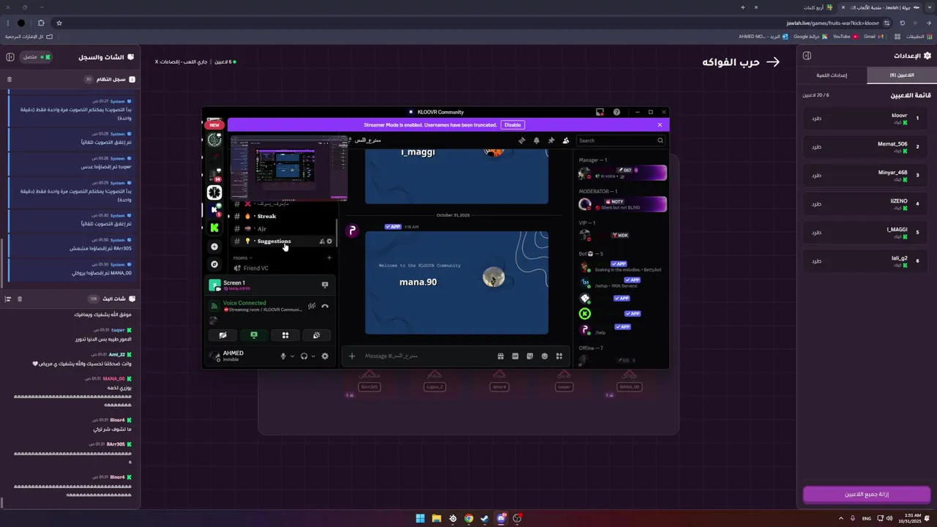The height and width of the screenshot is (527, 937).
Task: Open the Discord GIF picker
Action: pos(515,356)
